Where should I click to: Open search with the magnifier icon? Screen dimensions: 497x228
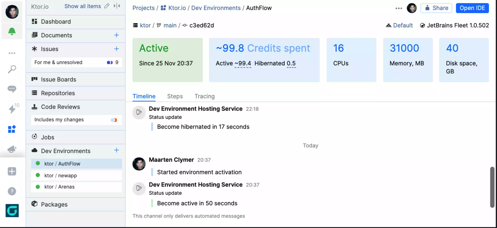(x=12, y=69)
